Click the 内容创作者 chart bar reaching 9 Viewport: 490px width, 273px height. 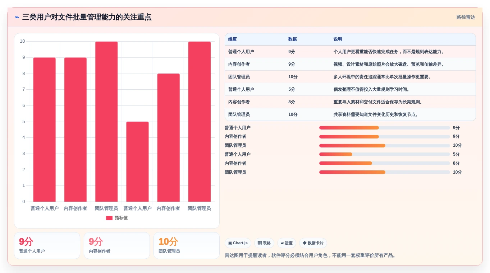(75, 130)
